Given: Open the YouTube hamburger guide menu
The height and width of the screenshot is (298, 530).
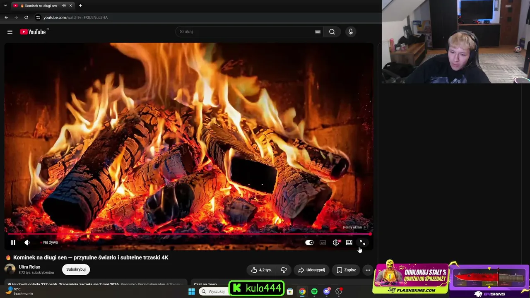Looking at the screenshot, I should (x=10, y=32).
